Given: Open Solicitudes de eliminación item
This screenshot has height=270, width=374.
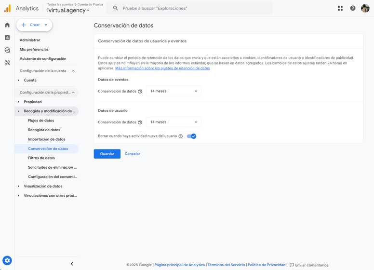Looking at the screenshot, I should click(x=52, y=167).
